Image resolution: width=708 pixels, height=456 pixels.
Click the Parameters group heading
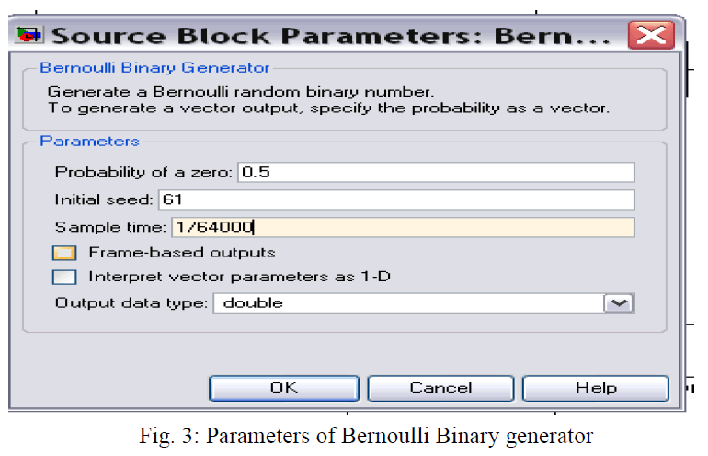(89, 142)
